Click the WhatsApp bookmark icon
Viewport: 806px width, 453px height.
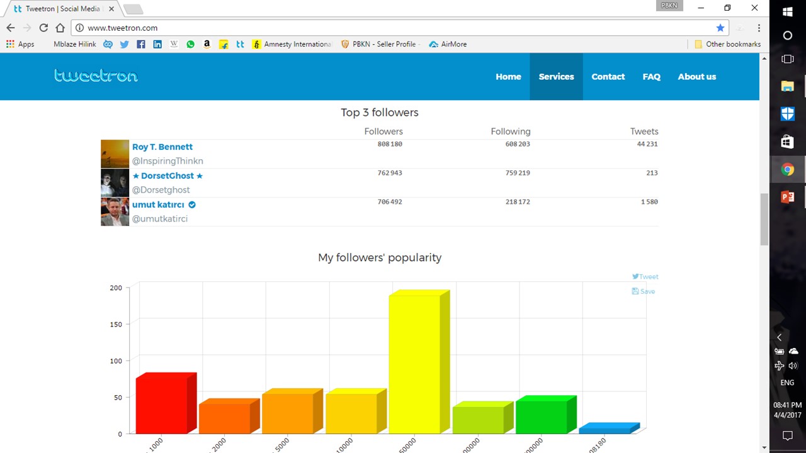coord(190,44)
